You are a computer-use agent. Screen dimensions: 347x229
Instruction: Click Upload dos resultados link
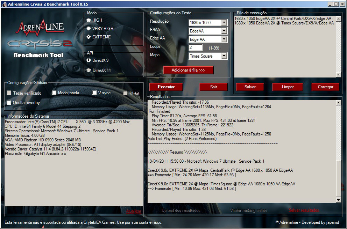[181, 210]
